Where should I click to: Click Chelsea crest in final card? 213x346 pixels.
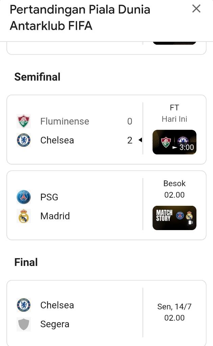(x=24, y=305)
